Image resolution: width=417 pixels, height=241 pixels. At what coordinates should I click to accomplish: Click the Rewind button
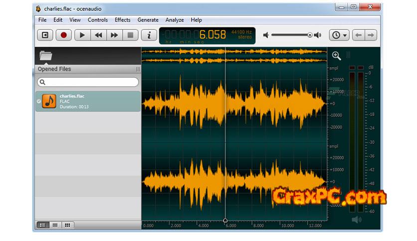pyautogui.click(x=98, y=35)
